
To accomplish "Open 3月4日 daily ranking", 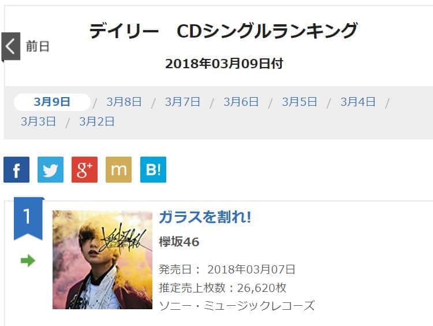I will [x=358, y=102].
